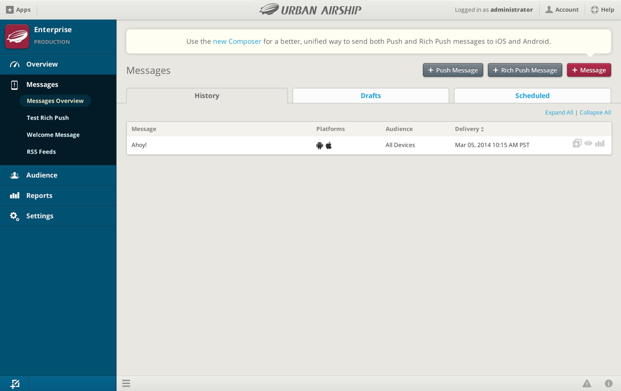Click the Settings gears icon
Screen dimensions: 621x391
pos(14,216)
